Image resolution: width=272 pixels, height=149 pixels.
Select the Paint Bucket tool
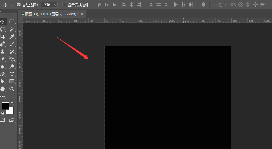12,59
